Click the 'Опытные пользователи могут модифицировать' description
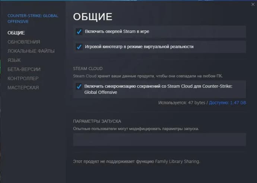The image size is (257, 183). coord(136,129)
